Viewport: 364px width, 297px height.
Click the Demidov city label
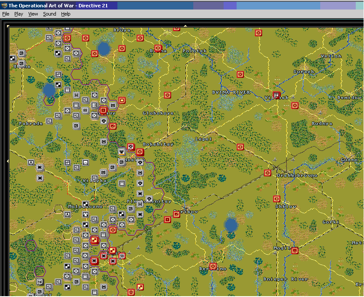(349, 98)
